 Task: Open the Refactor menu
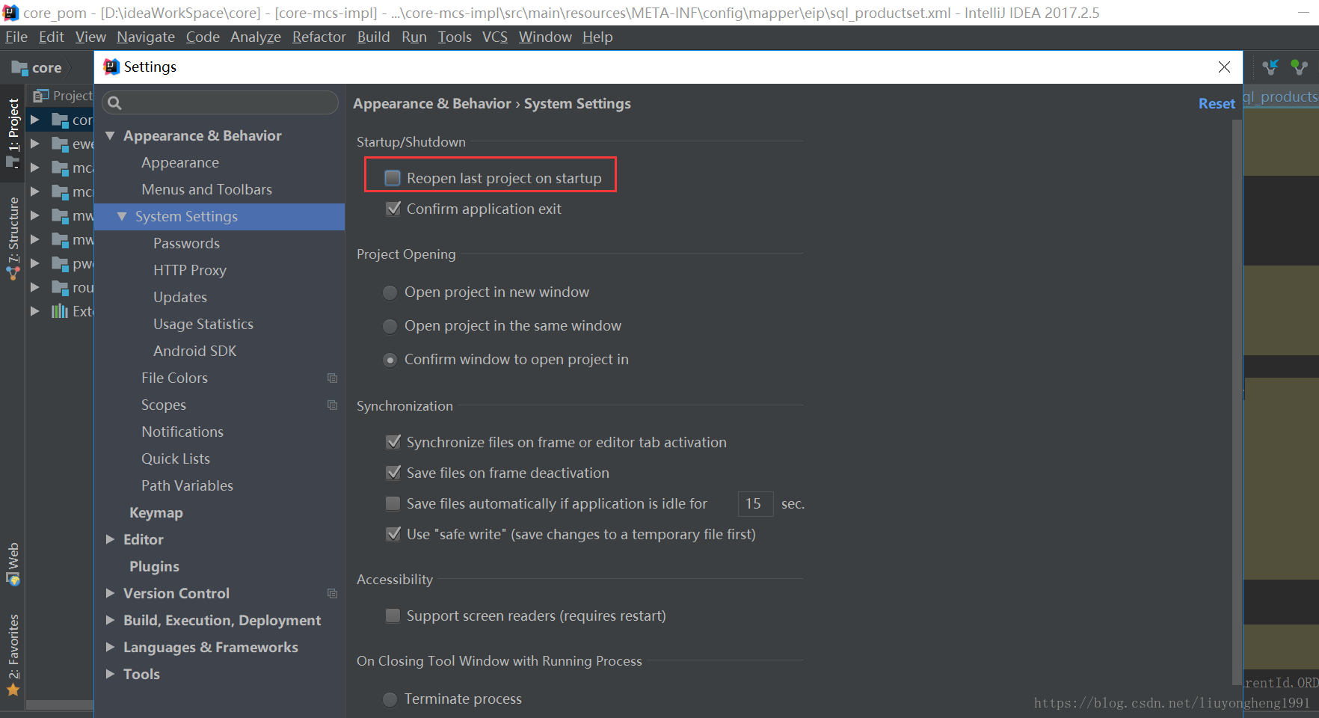pyautogui.click(x=319, y=37)
